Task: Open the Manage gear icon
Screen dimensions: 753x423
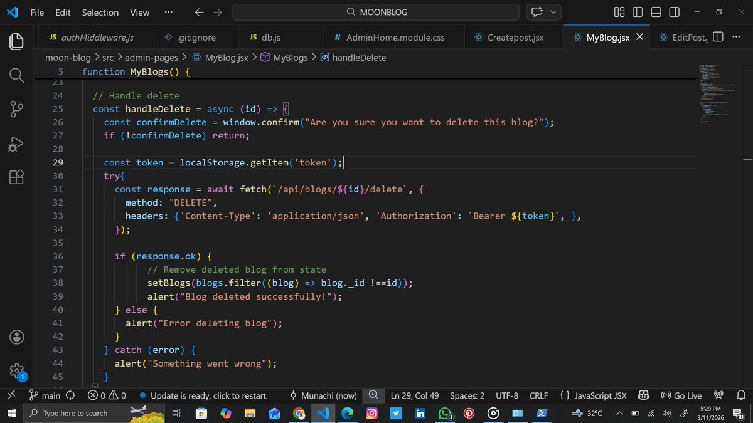Action: [x=16, y=370]
